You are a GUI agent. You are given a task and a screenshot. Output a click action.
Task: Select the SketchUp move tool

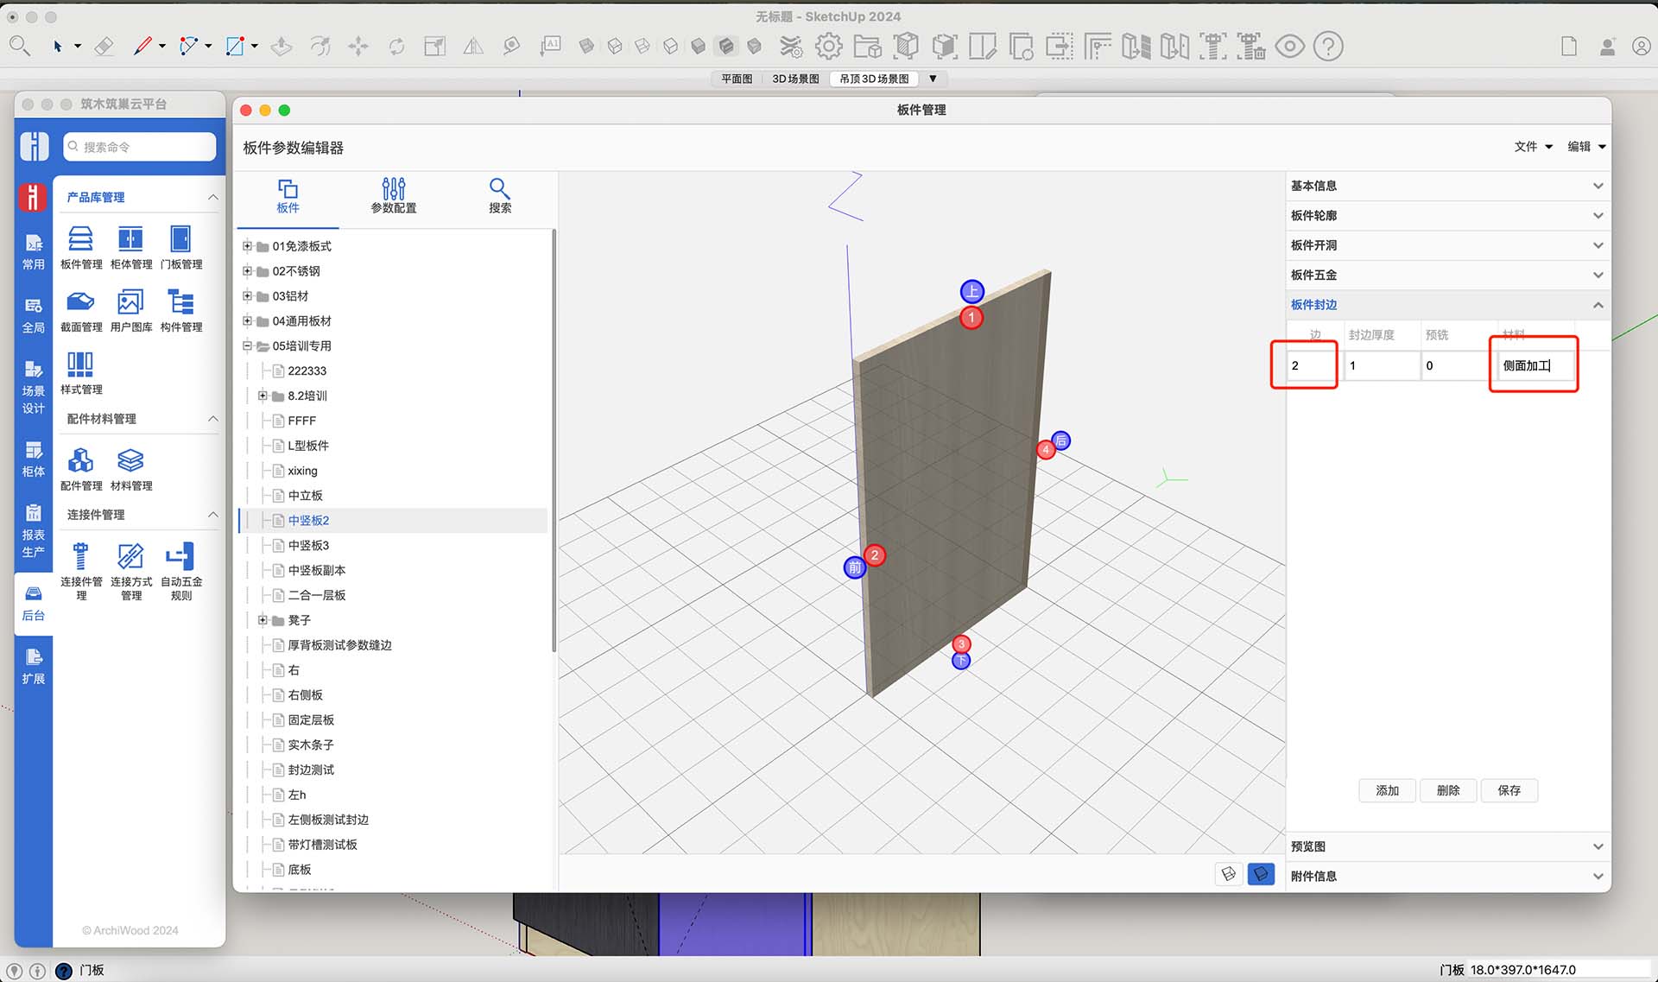(x=358, y=46)
